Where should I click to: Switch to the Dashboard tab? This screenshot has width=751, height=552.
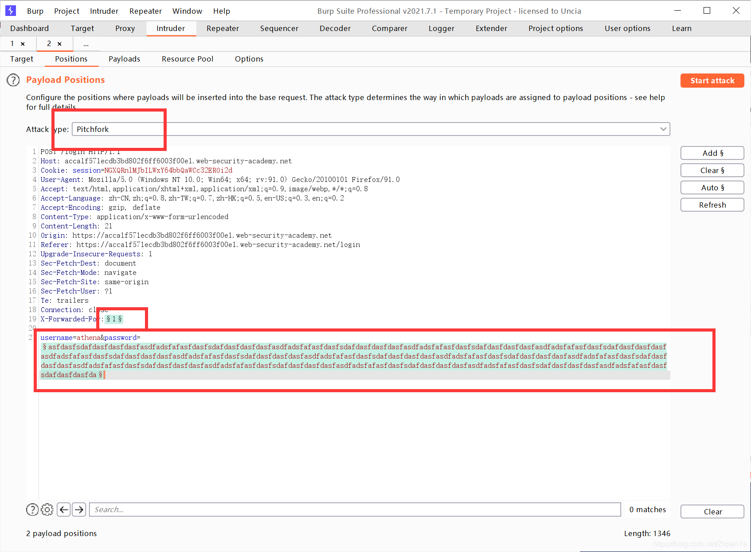30,28
